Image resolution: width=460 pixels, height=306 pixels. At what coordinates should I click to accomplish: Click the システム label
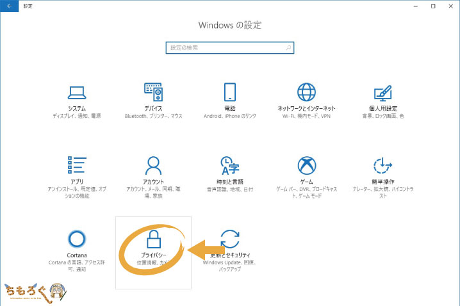[x=77, y=108]
